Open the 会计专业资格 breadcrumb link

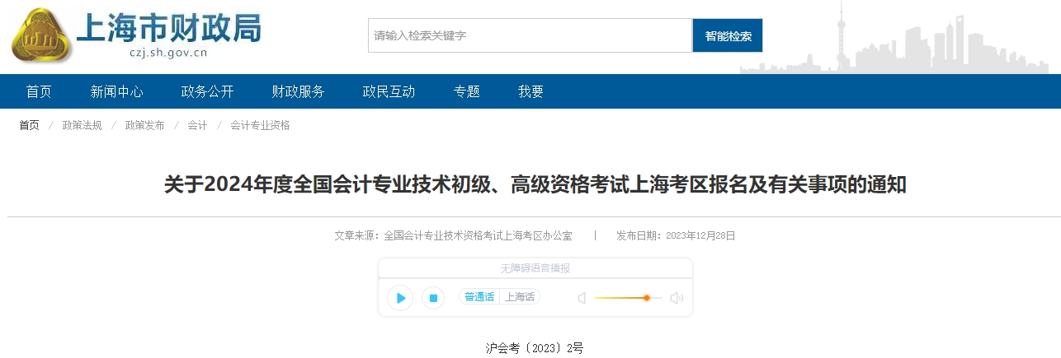[260, 125]
